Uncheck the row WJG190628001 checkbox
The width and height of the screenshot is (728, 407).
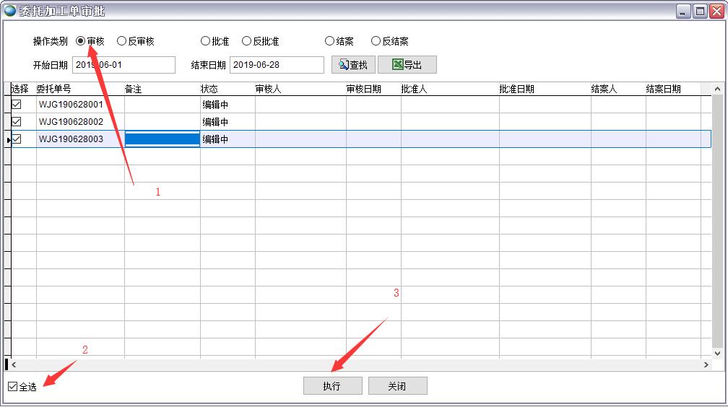pyautogui.click(x=17, y=105)
